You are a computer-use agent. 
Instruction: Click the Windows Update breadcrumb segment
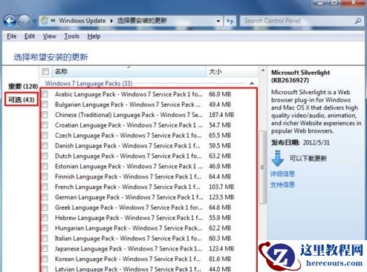pos(82,21)
